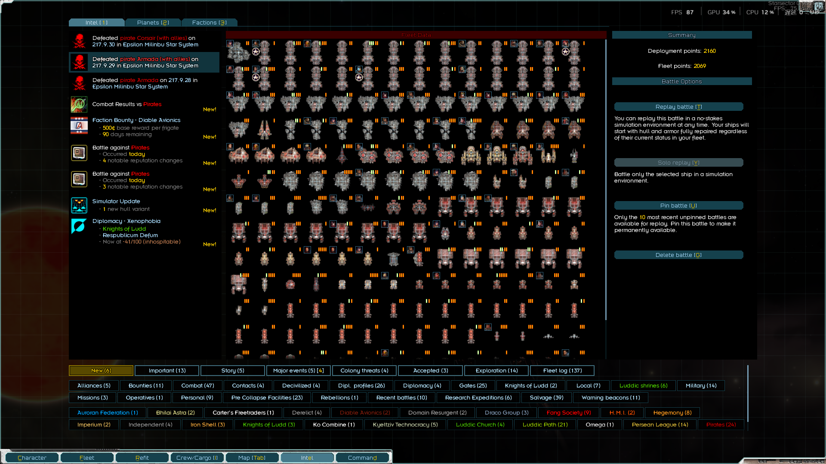
Task: Toggle the Alliances (5) tag
Action: click(x=94, y=385)
